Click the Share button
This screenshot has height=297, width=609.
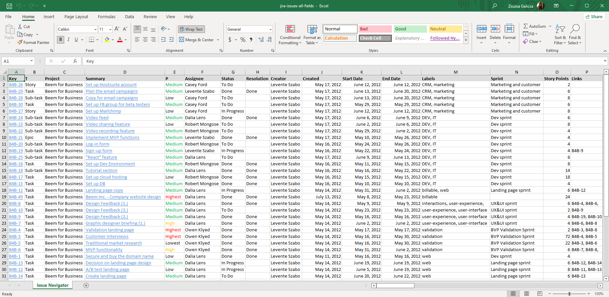pos(594,17)
